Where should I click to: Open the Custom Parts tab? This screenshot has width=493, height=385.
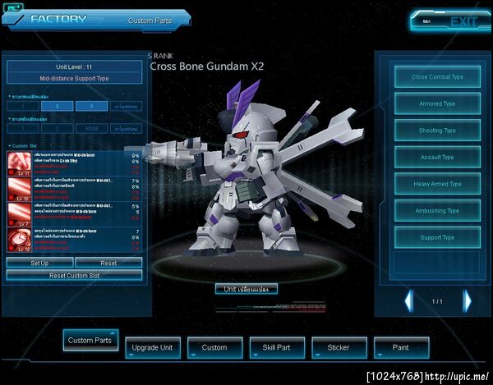click(x=90, y=340)
